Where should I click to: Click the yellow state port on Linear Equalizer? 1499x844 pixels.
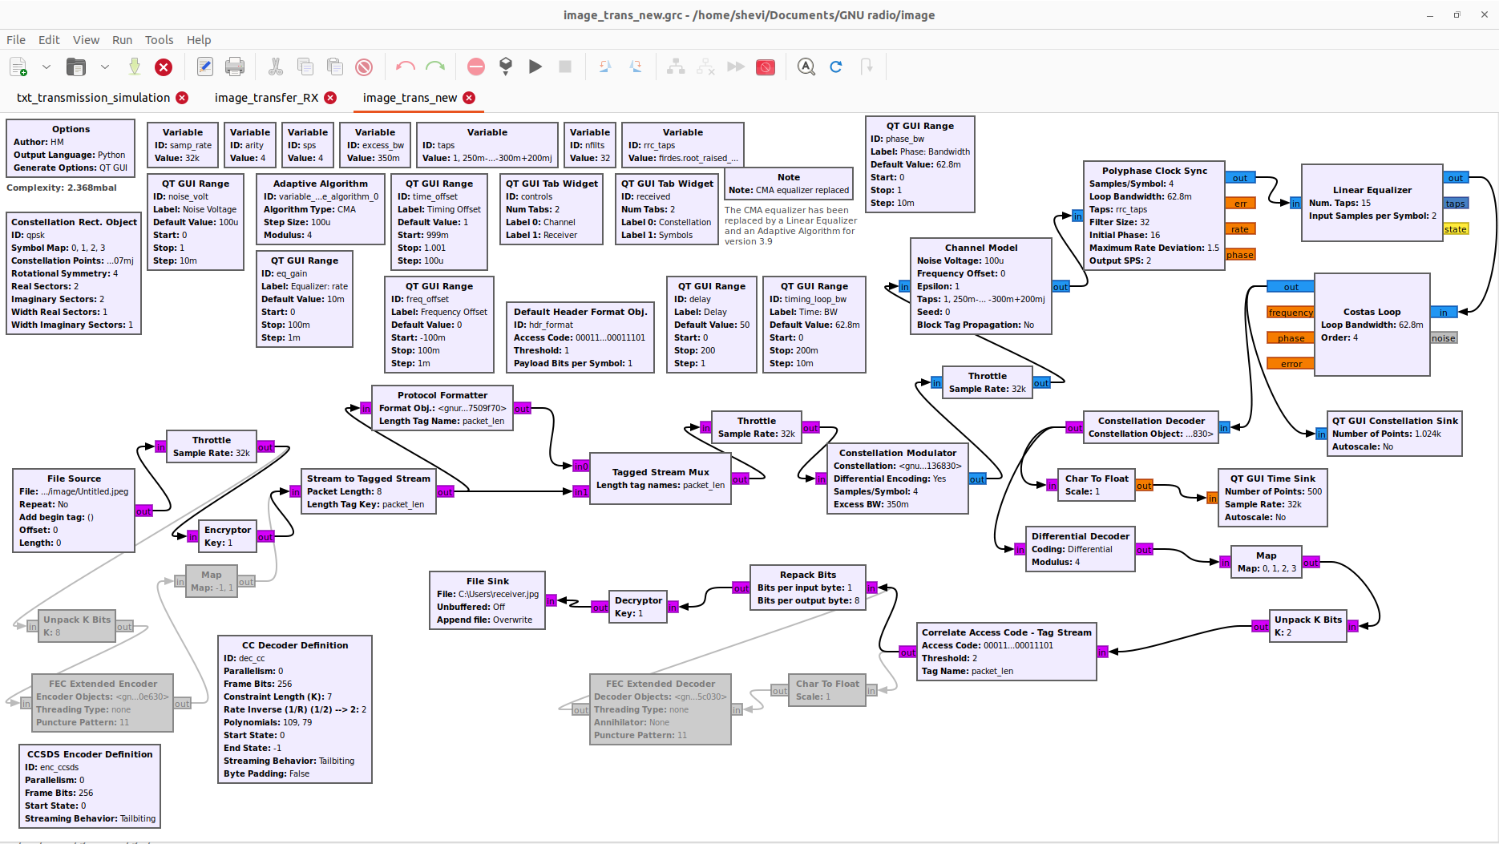pyautogui.click(x=1456, y=229)
